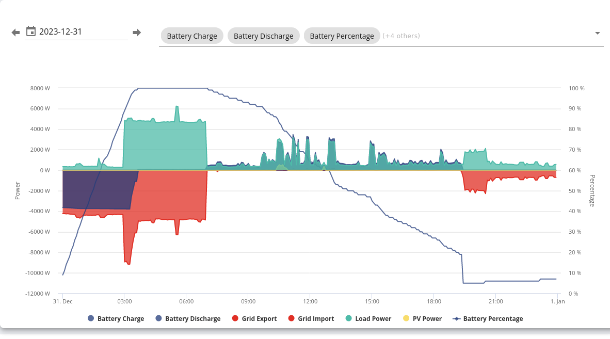Viewport: 610px width, 339px height.
Task: Open the calendar date picker icon
Action: pos(31,31)
